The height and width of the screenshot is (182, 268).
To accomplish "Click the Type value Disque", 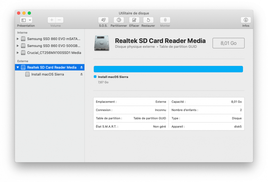I will click(237, 118).
